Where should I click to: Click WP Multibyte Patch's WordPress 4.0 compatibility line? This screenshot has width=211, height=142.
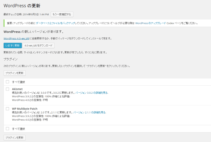(x=30, y=120)
